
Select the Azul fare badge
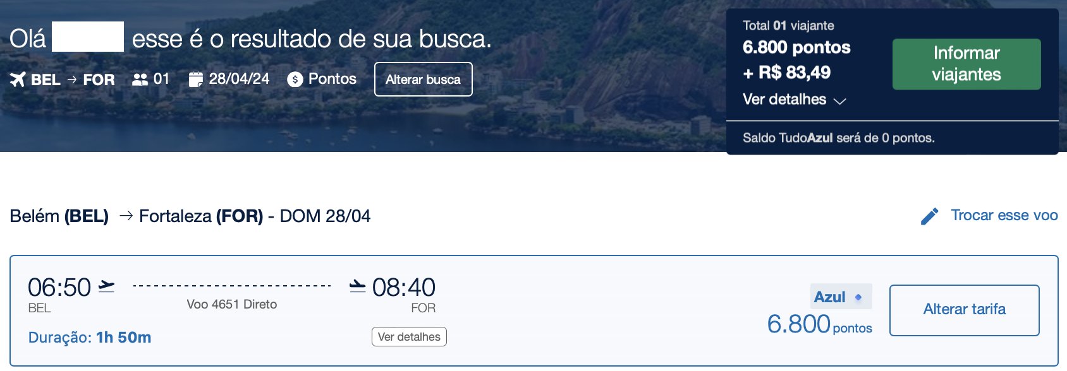click(841, 297)
